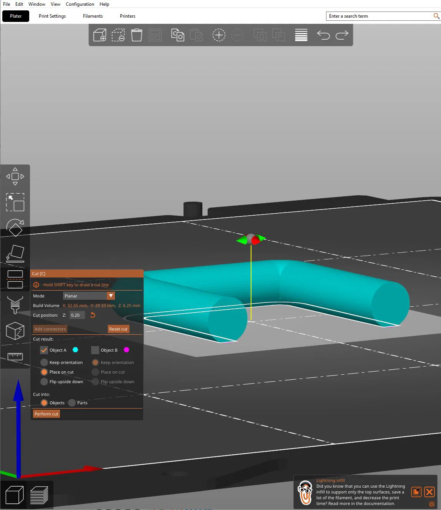Viewport: 441px width, 510px height.
Task: Undo the last action
Action: tap(323, 35)
